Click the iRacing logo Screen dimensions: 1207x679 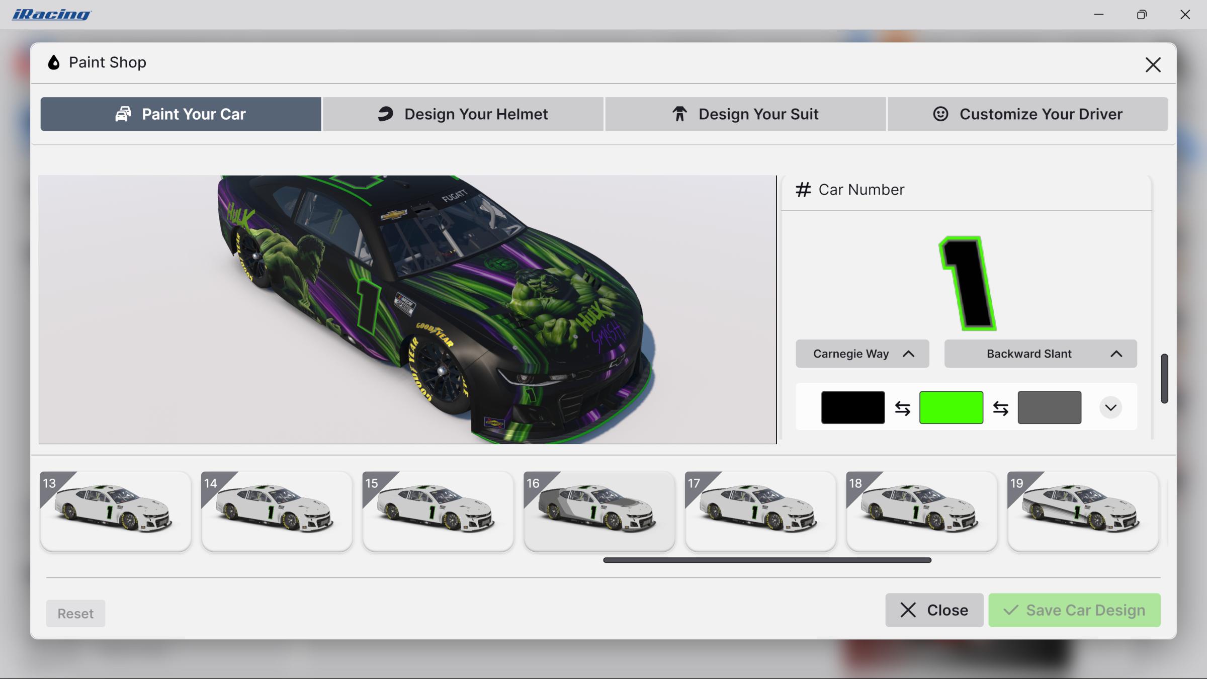point(50,14)
